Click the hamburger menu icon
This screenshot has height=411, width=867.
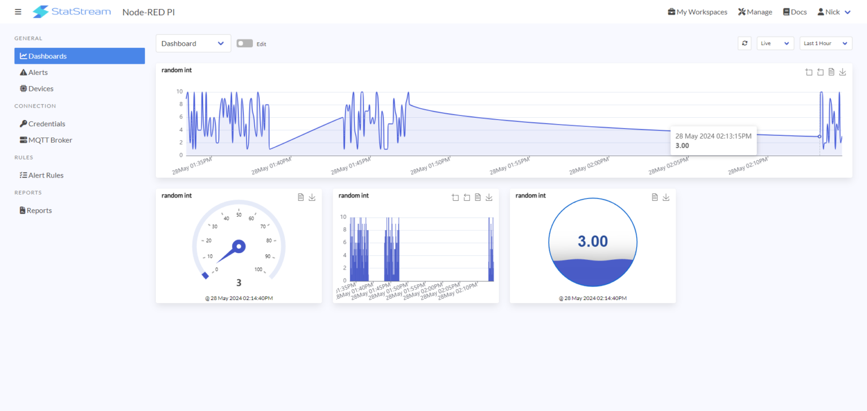pos(18,12)
